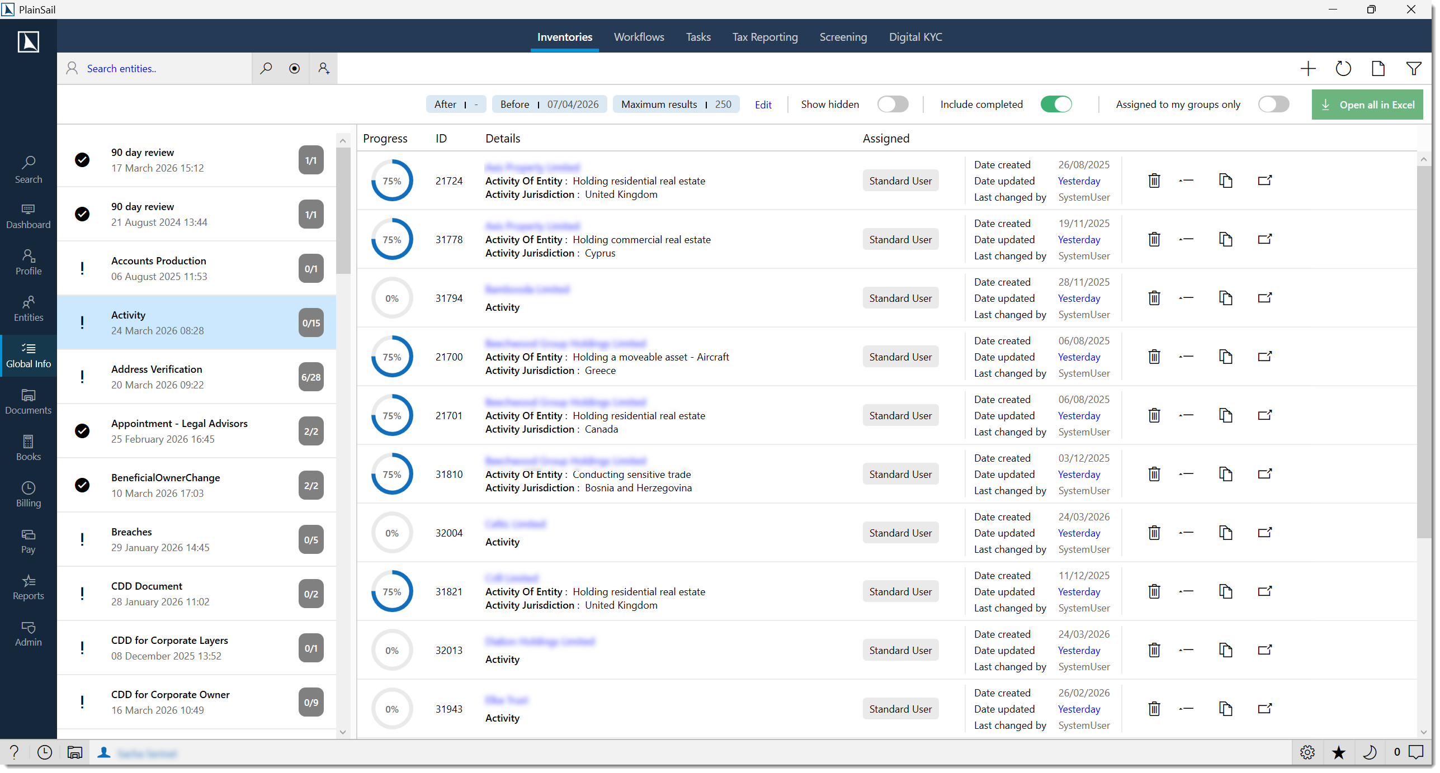Open the Before date filter

(549, 104)
